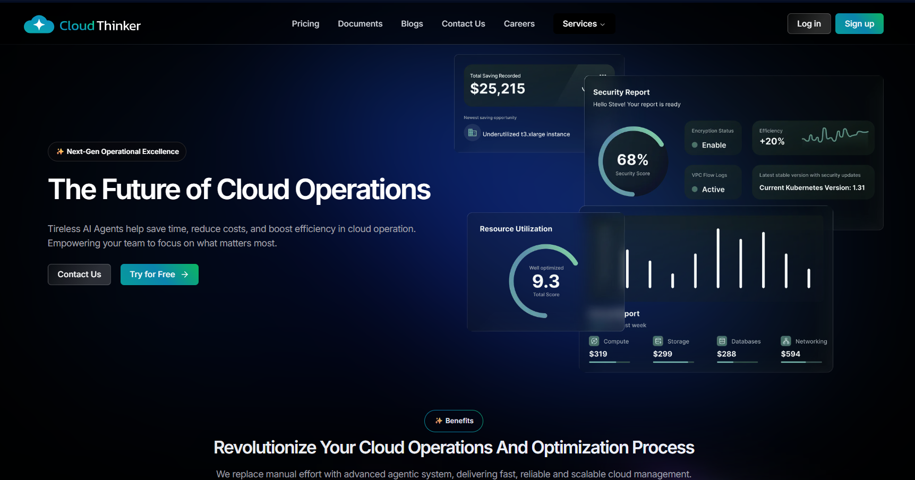Click 'Newest saving opportunity' label
This screenshot has height=480, width=915.
(x=490, y=118)
